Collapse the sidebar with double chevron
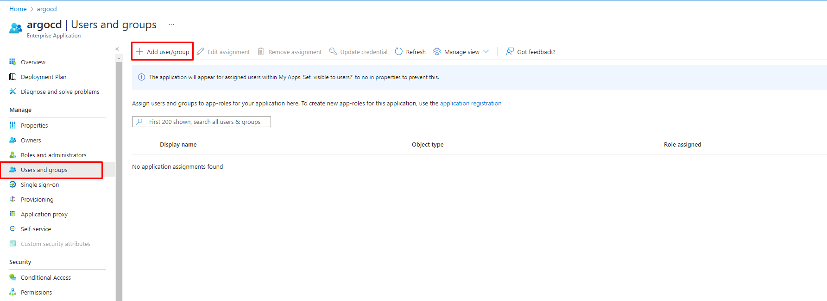This screenshot has height=301, width=827. click(117, 49)
